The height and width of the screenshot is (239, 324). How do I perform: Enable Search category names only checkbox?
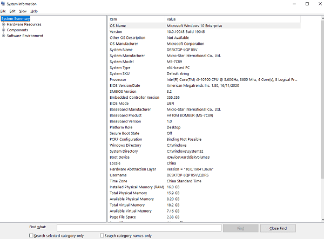102,235
